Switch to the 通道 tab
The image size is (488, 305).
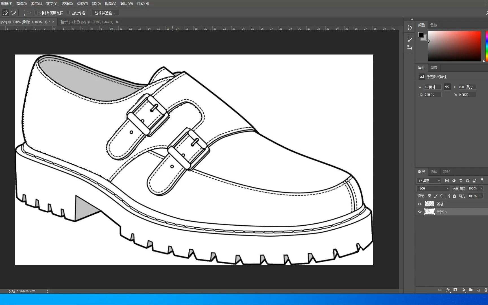[x=434, y=172]
